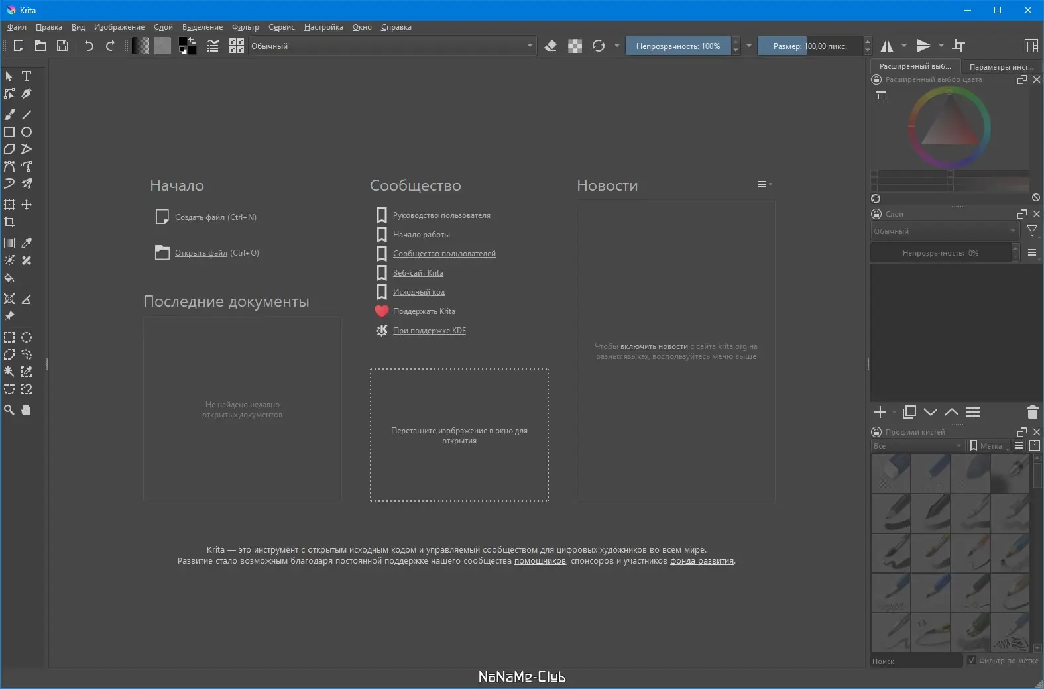The image size is (1044, 689).
Task: Click the delete layer trash icon
Action: 1032,412
